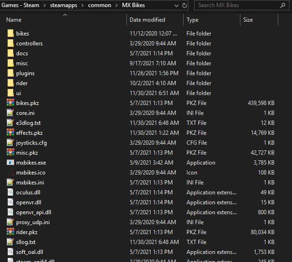Click the e3dlog.txt file icon

point(10,123)
